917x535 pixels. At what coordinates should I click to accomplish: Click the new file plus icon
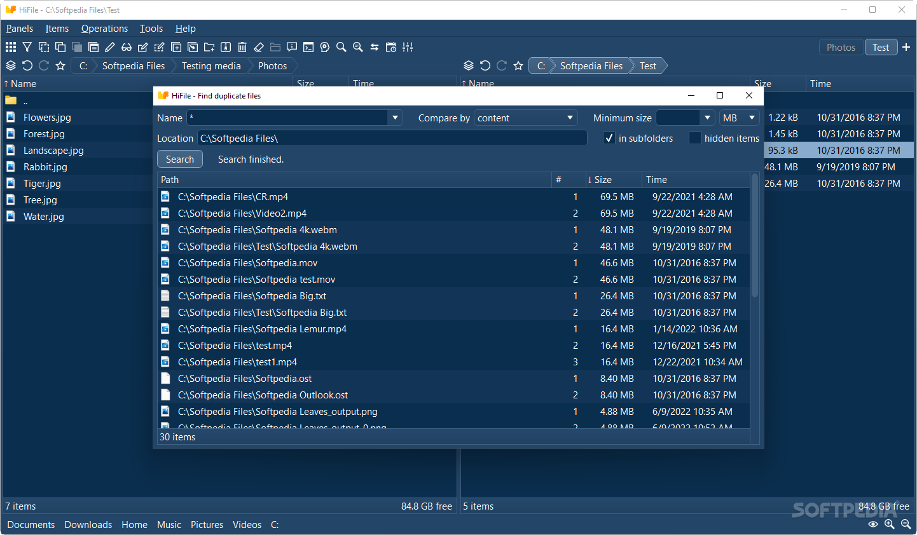[x=176, y=47]
